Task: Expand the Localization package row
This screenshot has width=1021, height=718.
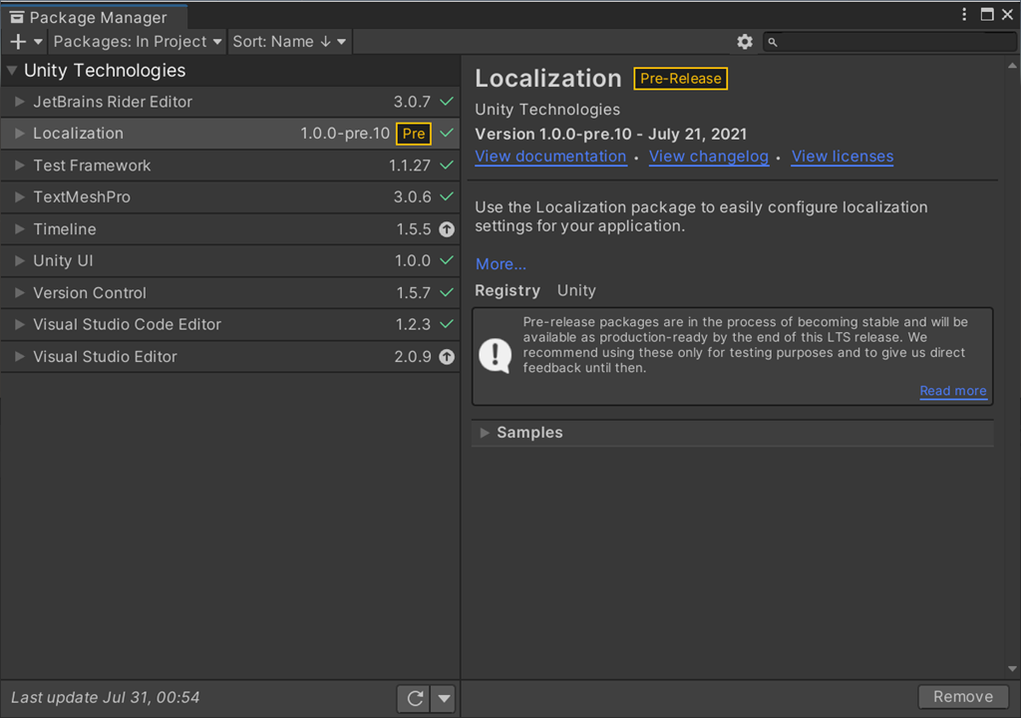Action: click(20, 134)
